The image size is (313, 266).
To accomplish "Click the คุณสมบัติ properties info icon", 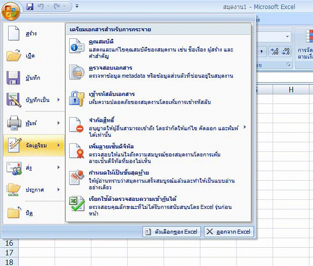I will (77, 46).
